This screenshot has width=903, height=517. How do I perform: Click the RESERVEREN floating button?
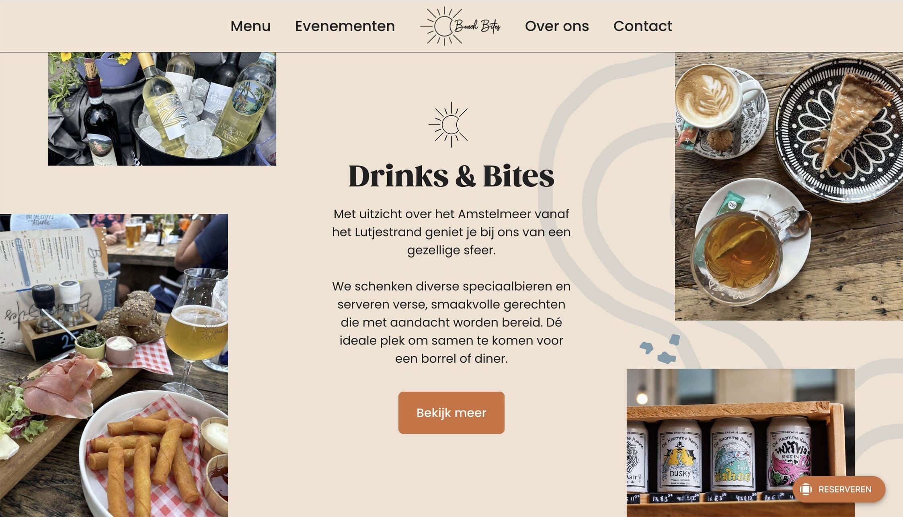coord(839,489)
